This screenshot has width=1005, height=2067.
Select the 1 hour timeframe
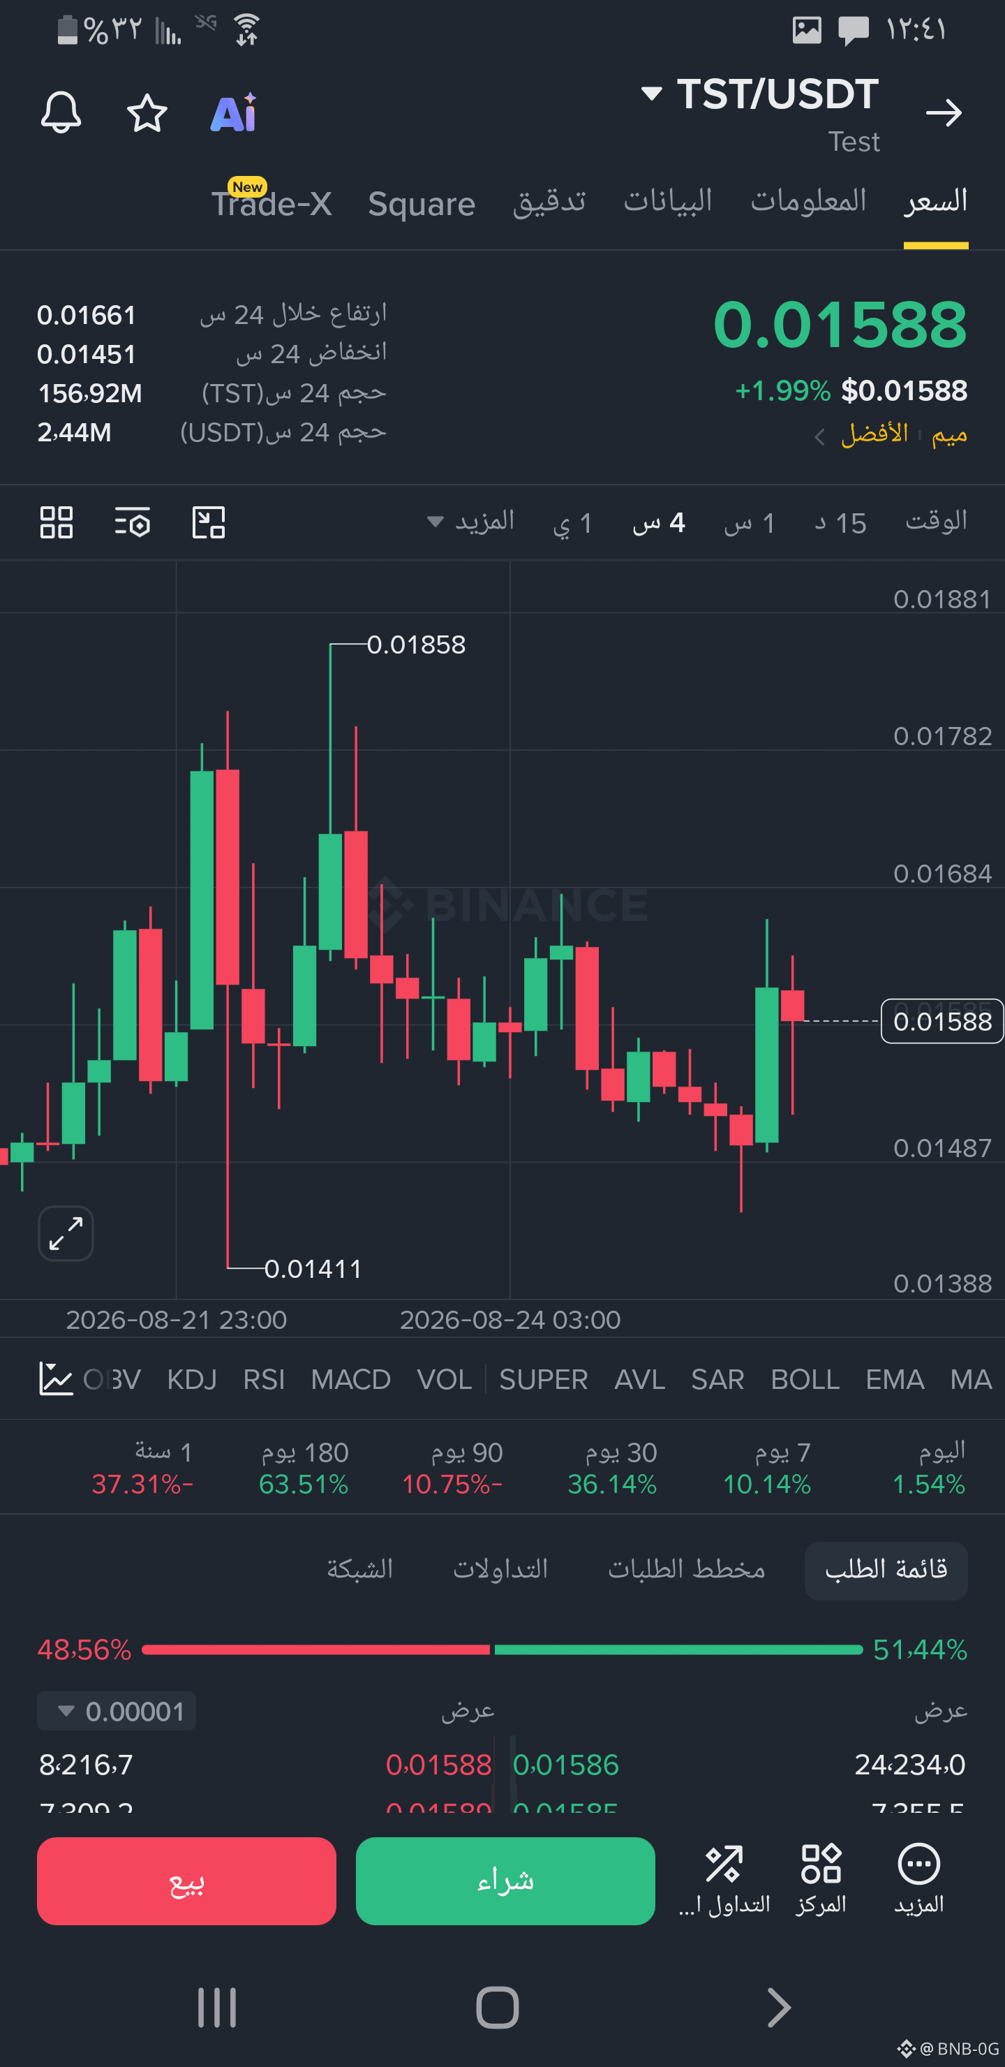[749, 523]
